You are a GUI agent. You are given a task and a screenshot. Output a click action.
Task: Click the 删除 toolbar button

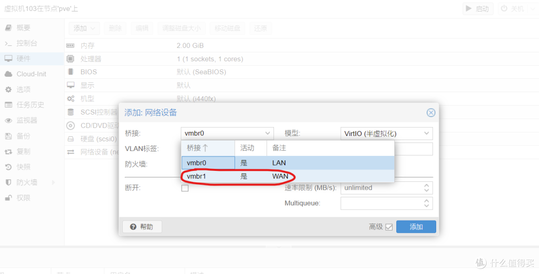click(115, 28)
